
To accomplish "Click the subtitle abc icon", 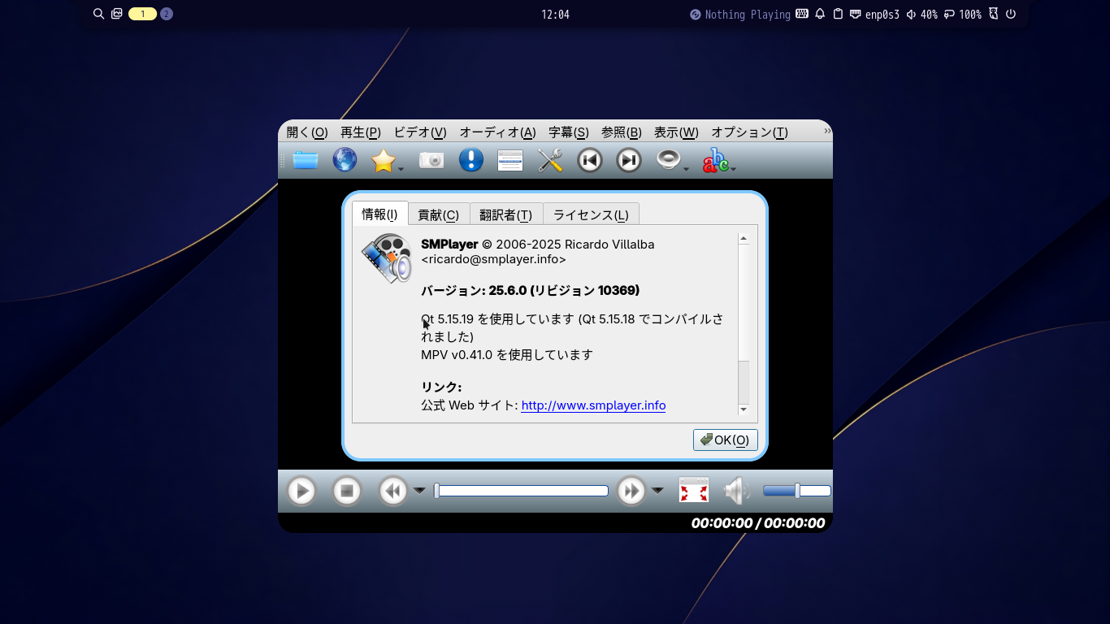I will [715, 161].
